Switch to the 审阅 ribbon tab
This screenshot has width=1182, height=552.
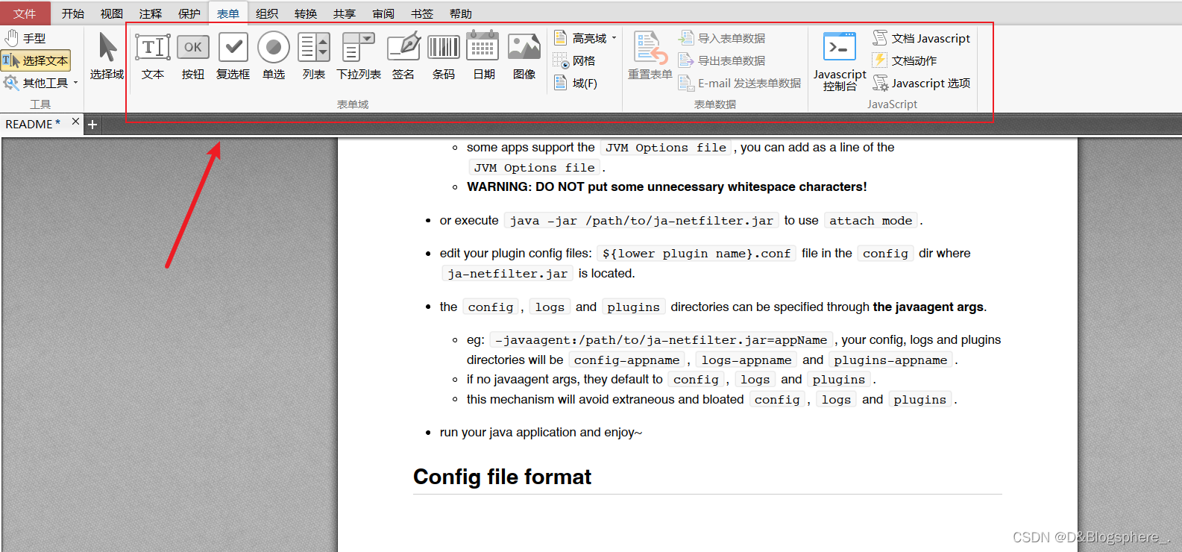coord(383,13)
